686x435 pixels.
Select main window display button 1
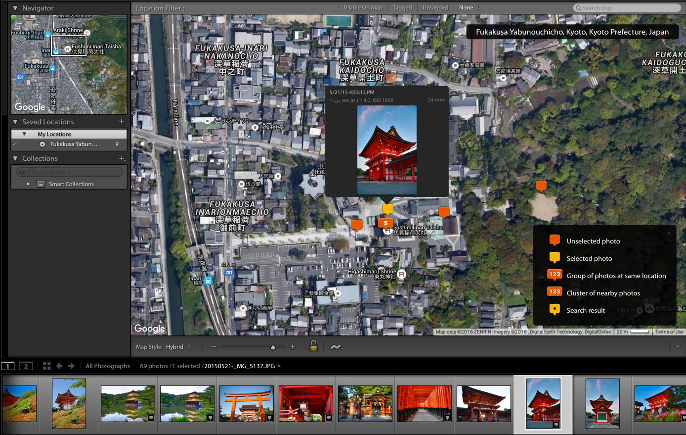point(8,366)
